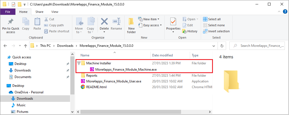Click the Edit ribbon button
The width and height of the screenshot is (289, 115).
coord(188,25)
